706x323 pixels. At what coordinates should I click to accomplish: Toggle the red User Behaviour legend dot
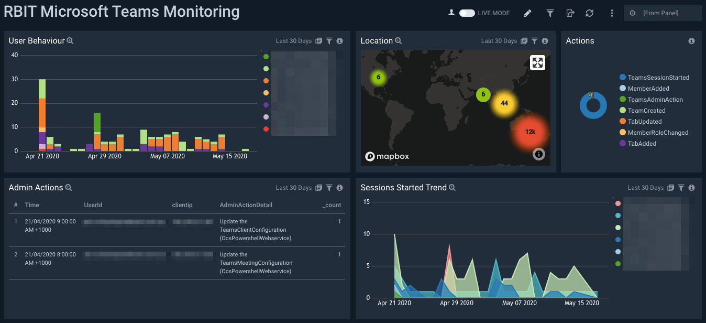266,129
